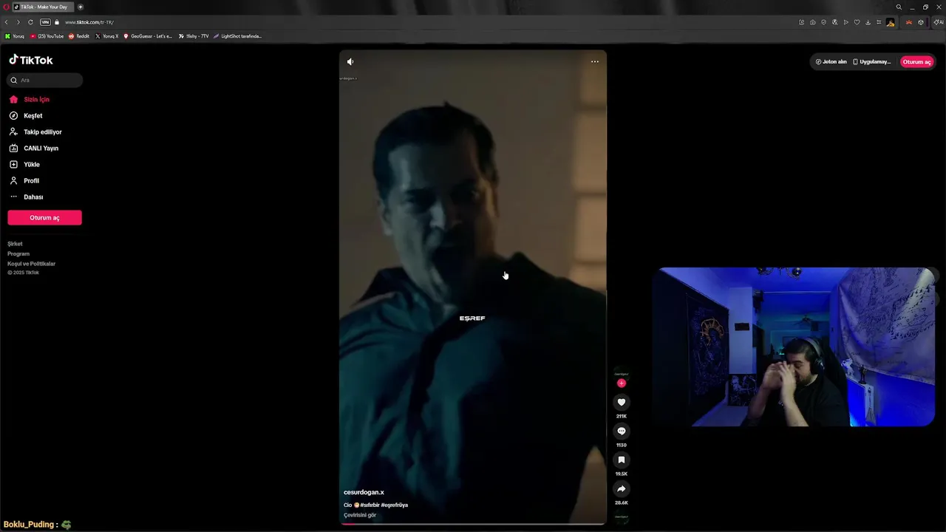Click the player play-triangle icon in the toolbar
Screen dimensions: 946x532
pos(845,22)
